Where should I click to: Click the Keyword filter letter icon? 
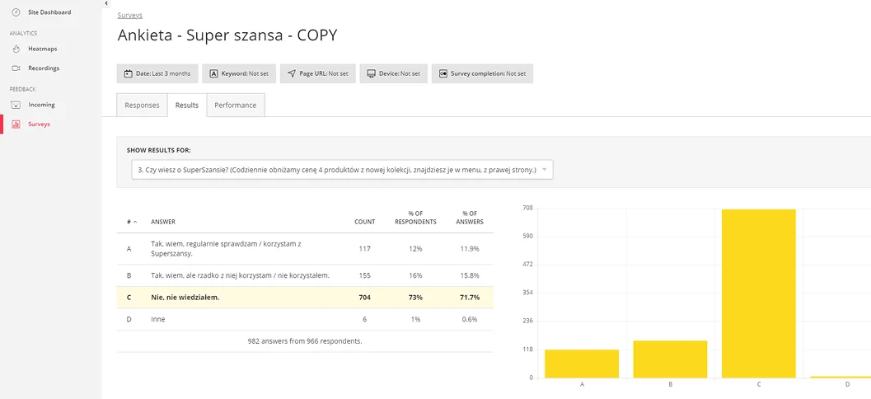(213, 73)
